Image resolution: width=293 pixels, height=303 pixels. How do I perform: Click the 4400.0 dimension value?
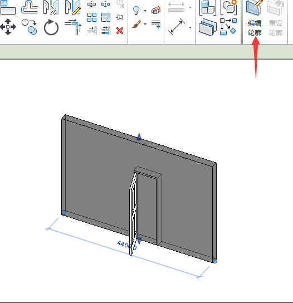(127, 245)
